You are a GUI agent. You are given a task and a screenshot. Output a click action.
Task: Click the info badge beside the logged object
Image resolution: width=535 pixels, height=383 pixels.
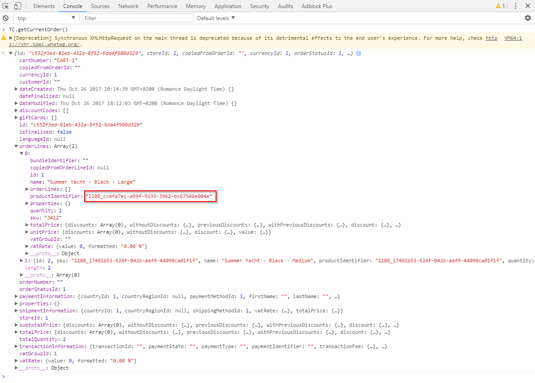click(x=359, y=53)
